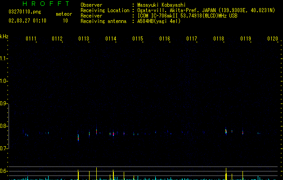Click observer name Masayuki Kobayashi

click(x=162, y=5)
